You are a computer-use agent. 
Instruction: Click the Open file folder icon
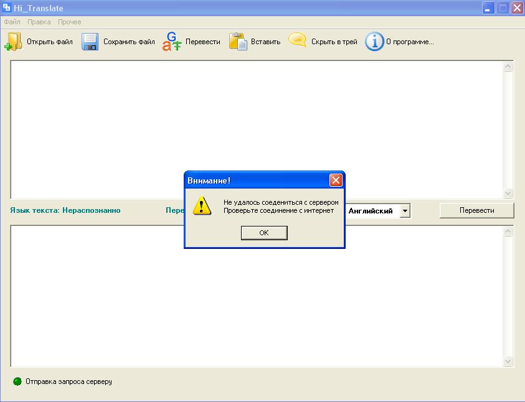click(x=14, y=42)
